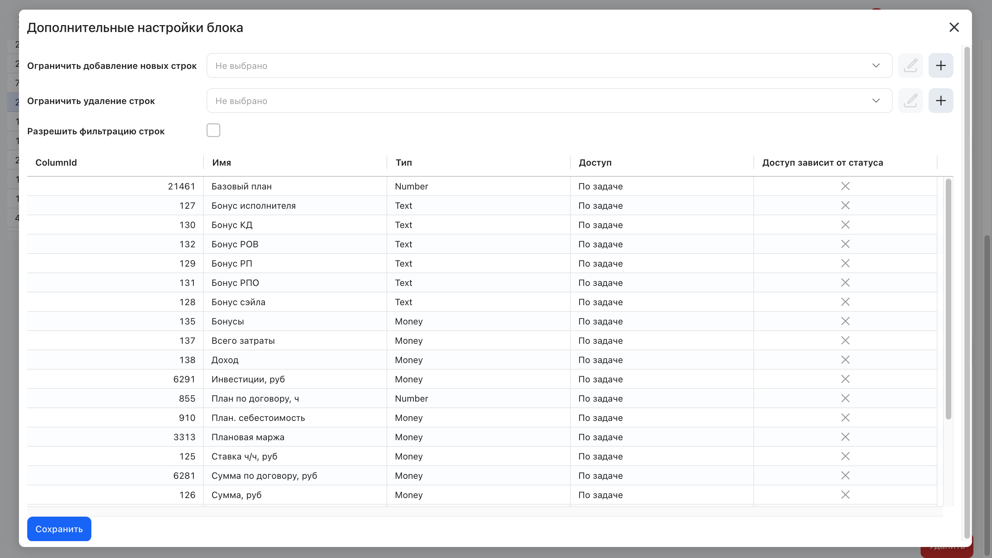
Task: Select the 'План по договору, ч' name cell
Action: (295, 399)
